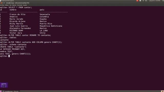
Task: Open the Archivo menu
Action: pyautogui.click(x=2, y=5)
